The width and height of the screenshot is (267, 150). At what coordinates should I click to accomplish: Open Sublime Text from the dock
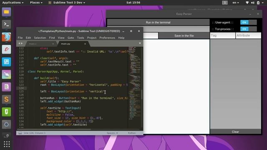point(7,99)
